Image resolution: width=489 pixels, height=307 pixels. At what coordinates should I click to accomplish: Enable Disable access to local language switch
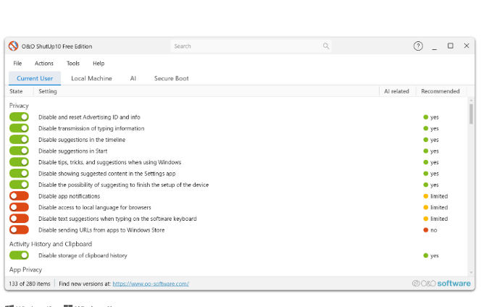coord(19,207)
